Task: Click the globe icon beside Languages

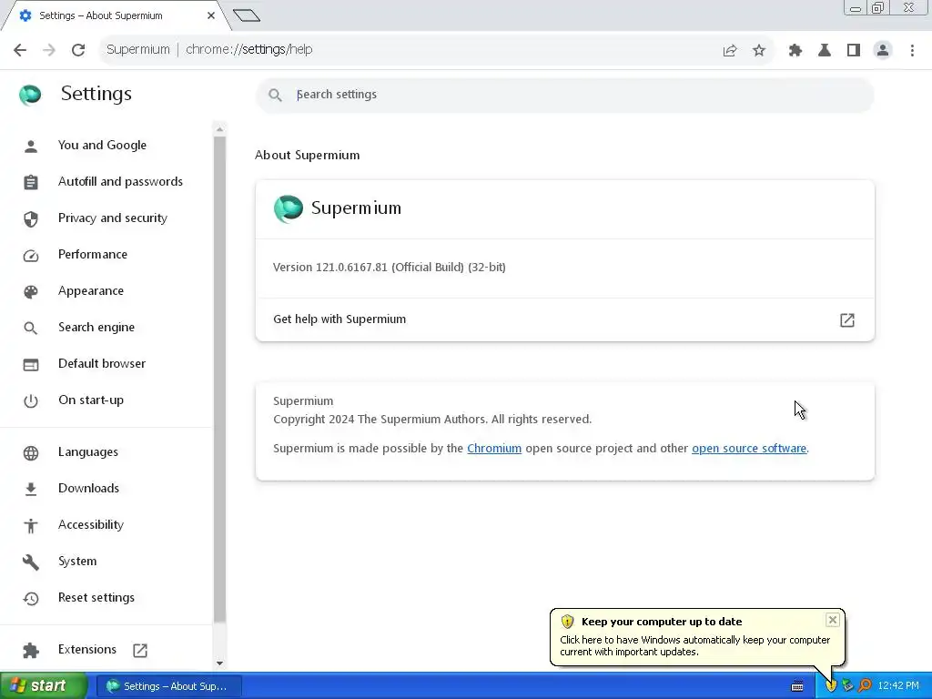Action: (31, 453)
